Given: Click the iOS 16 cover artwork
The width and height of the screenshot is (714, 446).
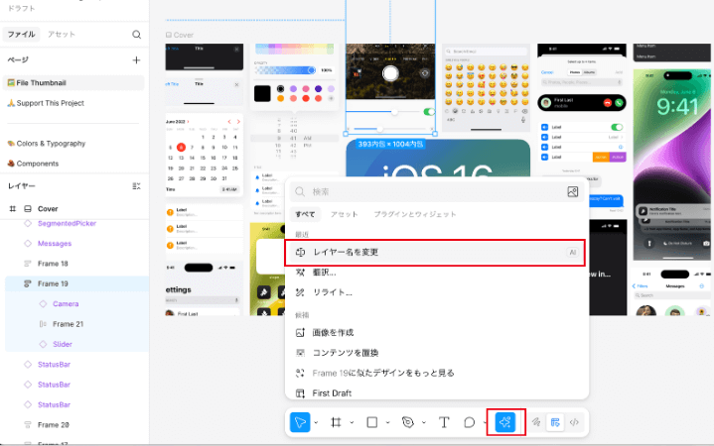Looking at the screenshot, I should pyautogui.click(x=438, y=158).
